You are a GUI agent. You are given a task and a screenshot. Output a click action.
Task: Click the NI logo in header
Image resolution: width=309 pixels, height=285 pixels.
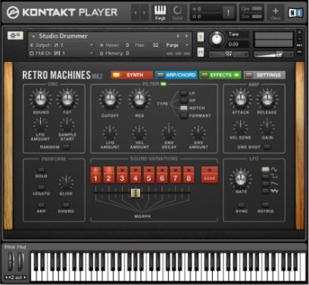(x=295, y=12)
